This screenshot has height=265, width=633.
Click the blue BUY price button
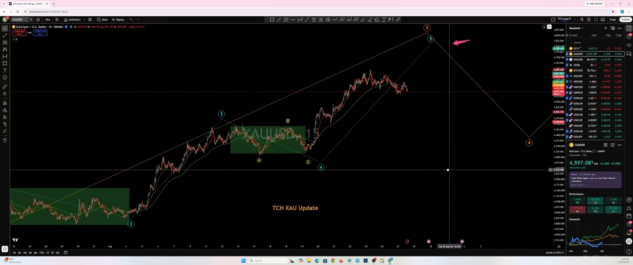[x=40, y=33]
